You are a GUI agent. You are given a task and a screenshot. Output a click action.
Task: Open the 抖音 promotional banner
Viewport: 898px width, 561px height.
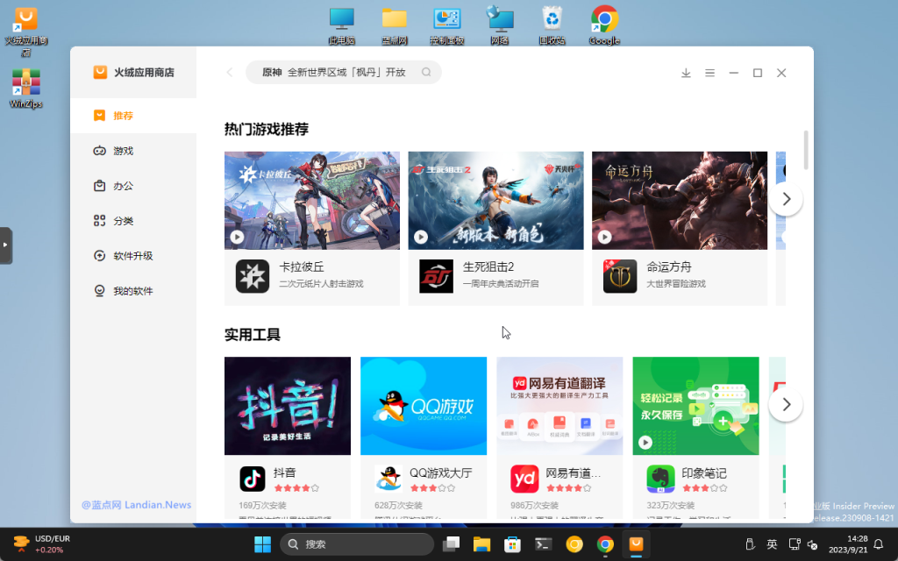(288, 406)
